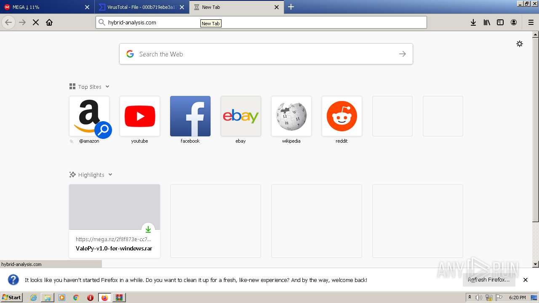The image size is (539, 303).
Task: Show hidden system tray icons
Action: click(x=470, y=297)
